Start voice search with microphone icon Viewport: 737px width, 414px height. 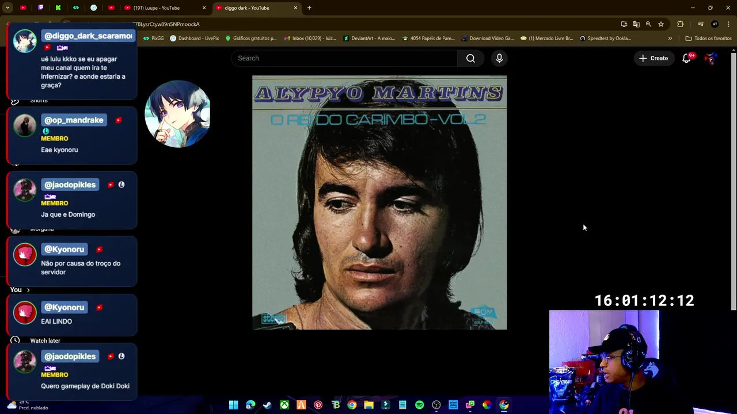click(x=499, y=58)
